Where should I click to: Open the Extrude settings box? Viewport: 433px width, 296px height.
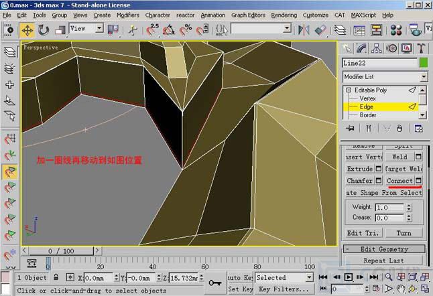[x=379, y=169]
